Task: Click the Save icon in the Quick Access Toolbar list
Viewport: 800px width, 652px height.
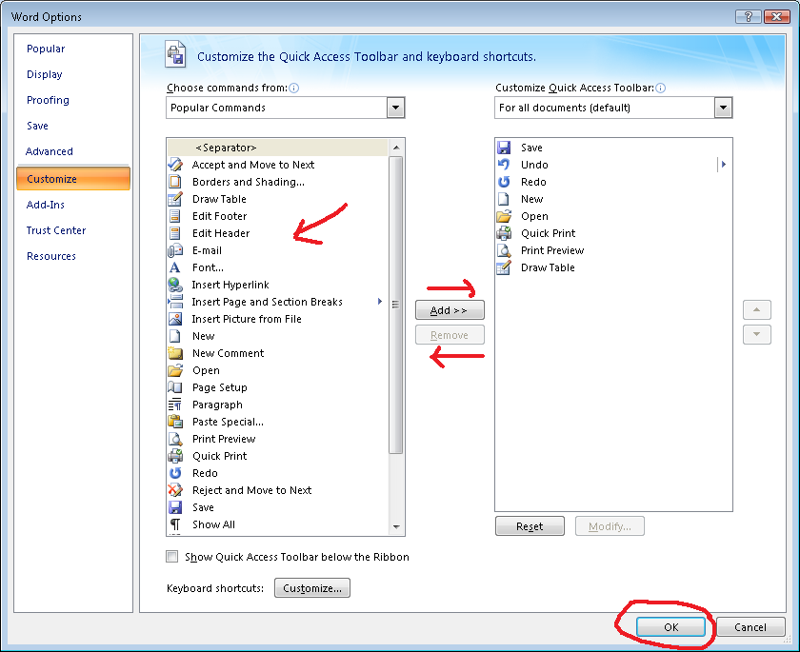Action: [504, 148]
